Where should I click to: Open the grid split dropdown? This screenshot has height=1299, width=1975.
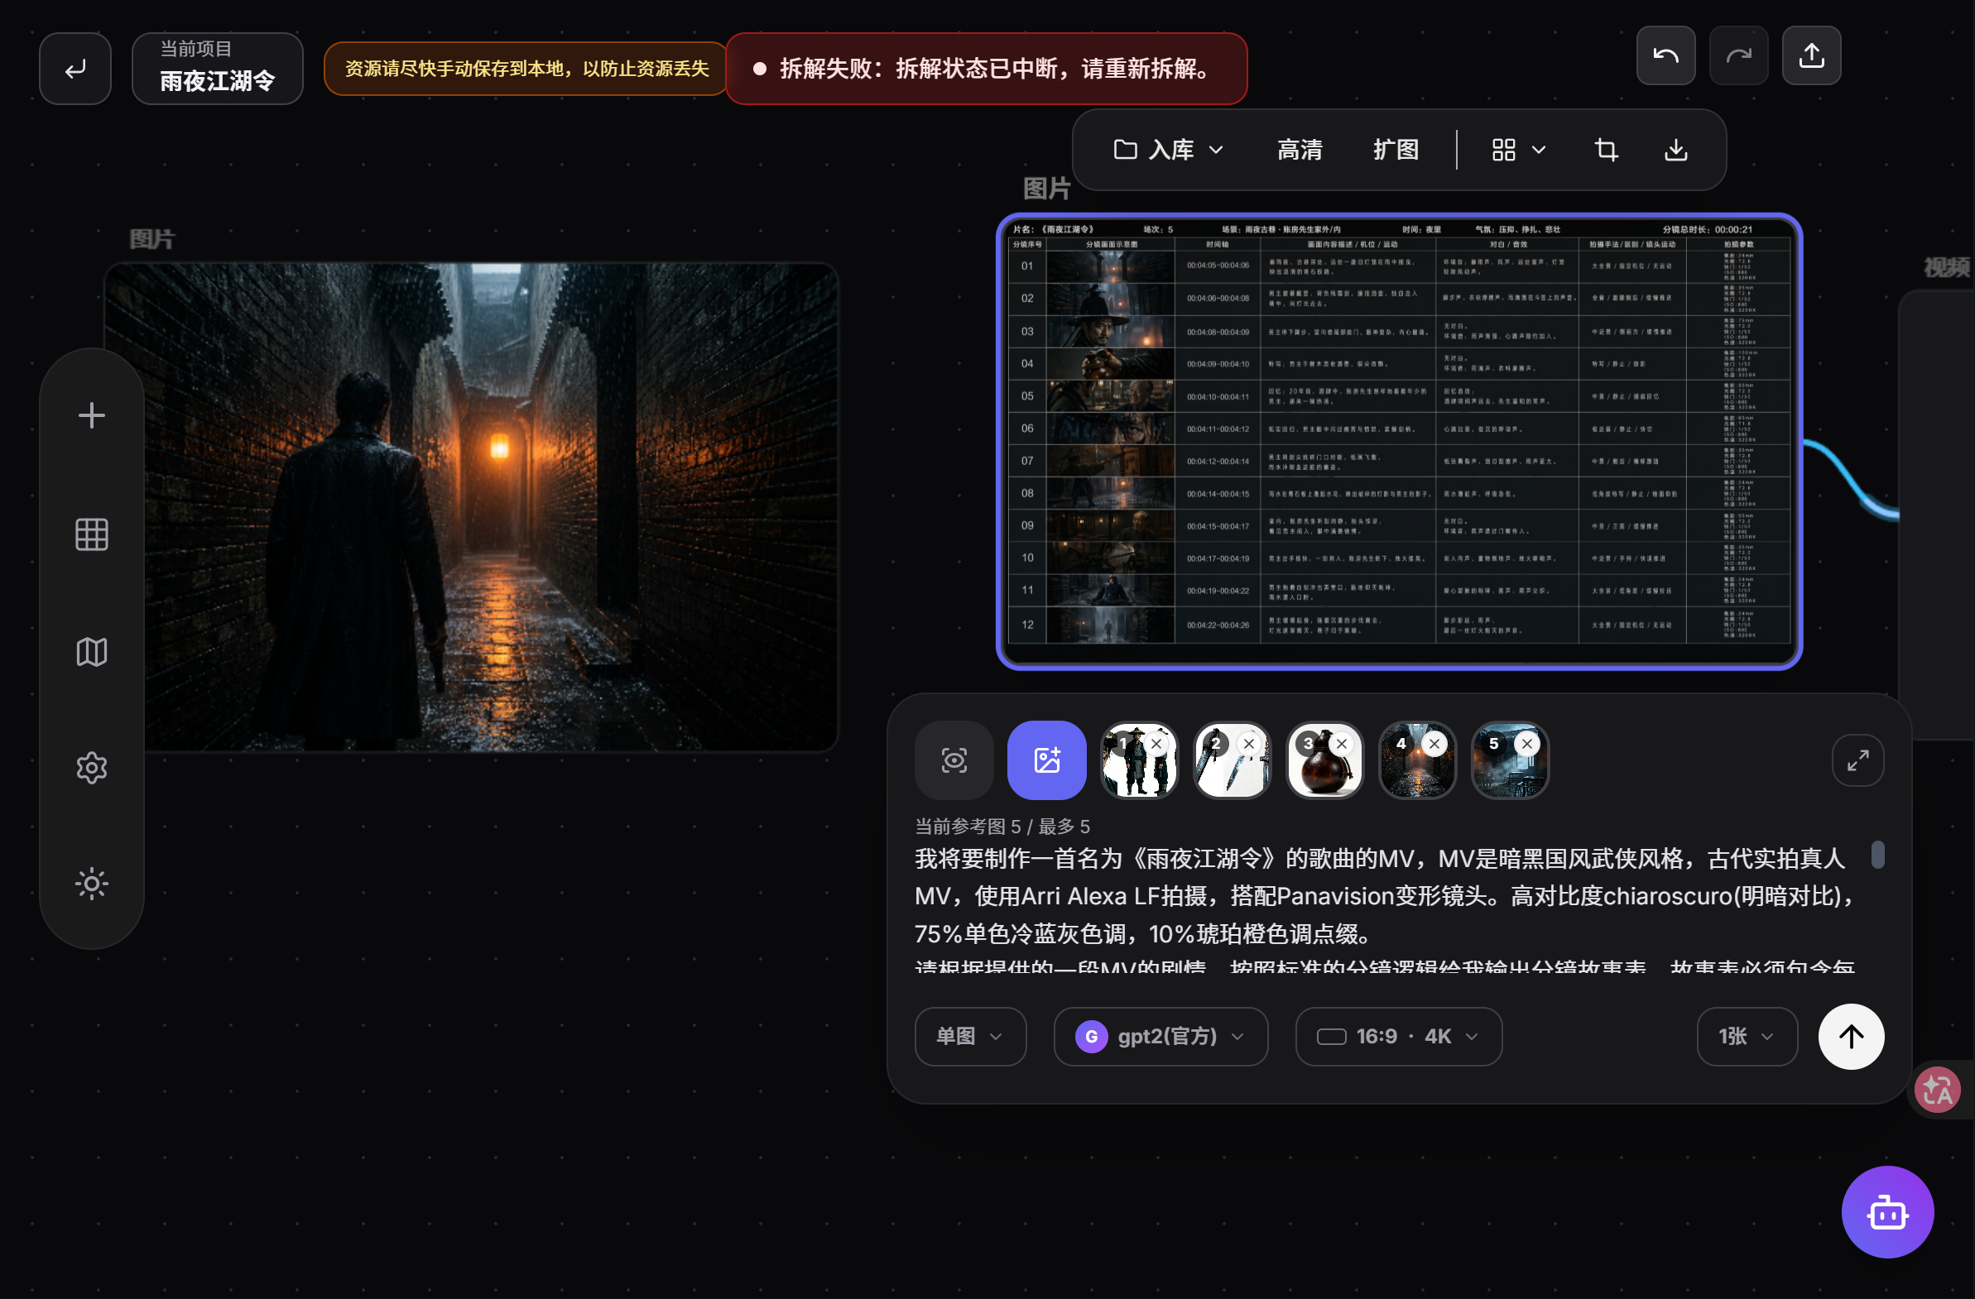1518,150
